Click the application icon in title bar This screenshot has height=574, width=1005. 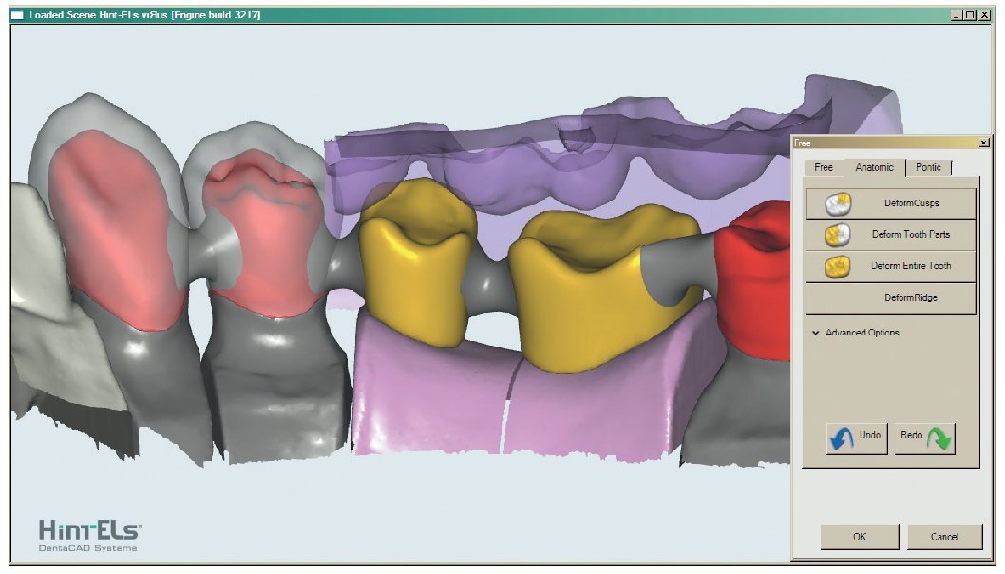(16, 15)
